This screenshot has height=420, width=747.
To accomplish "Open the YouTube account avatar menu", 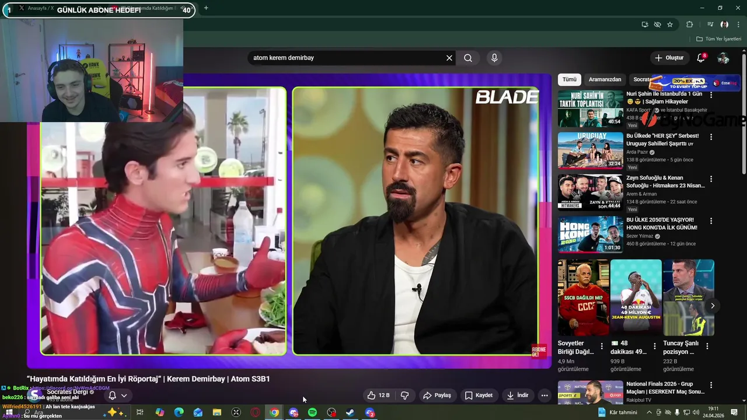I will (723, 58).
